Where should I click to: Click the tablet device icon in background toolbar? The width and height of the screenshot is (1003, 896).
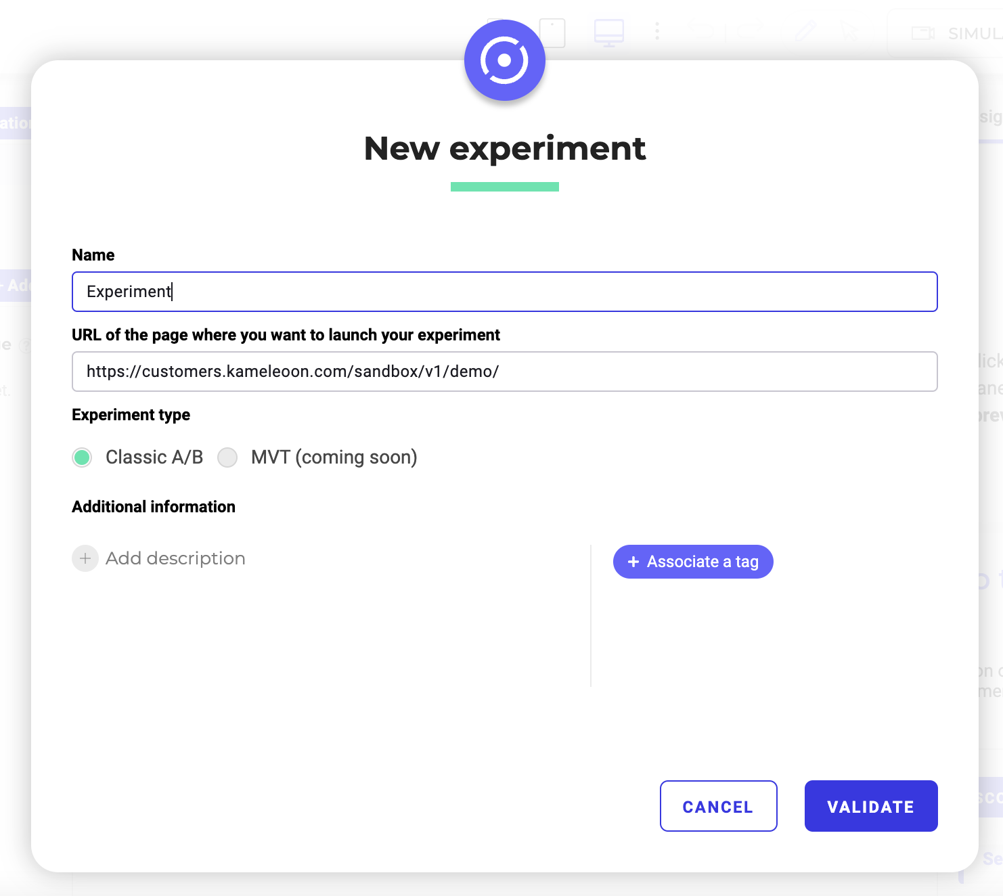(553, 32)
